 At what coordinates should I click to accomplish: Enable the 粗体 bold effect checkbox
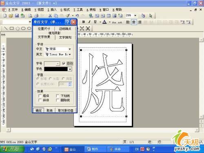(x=40, y=96)
